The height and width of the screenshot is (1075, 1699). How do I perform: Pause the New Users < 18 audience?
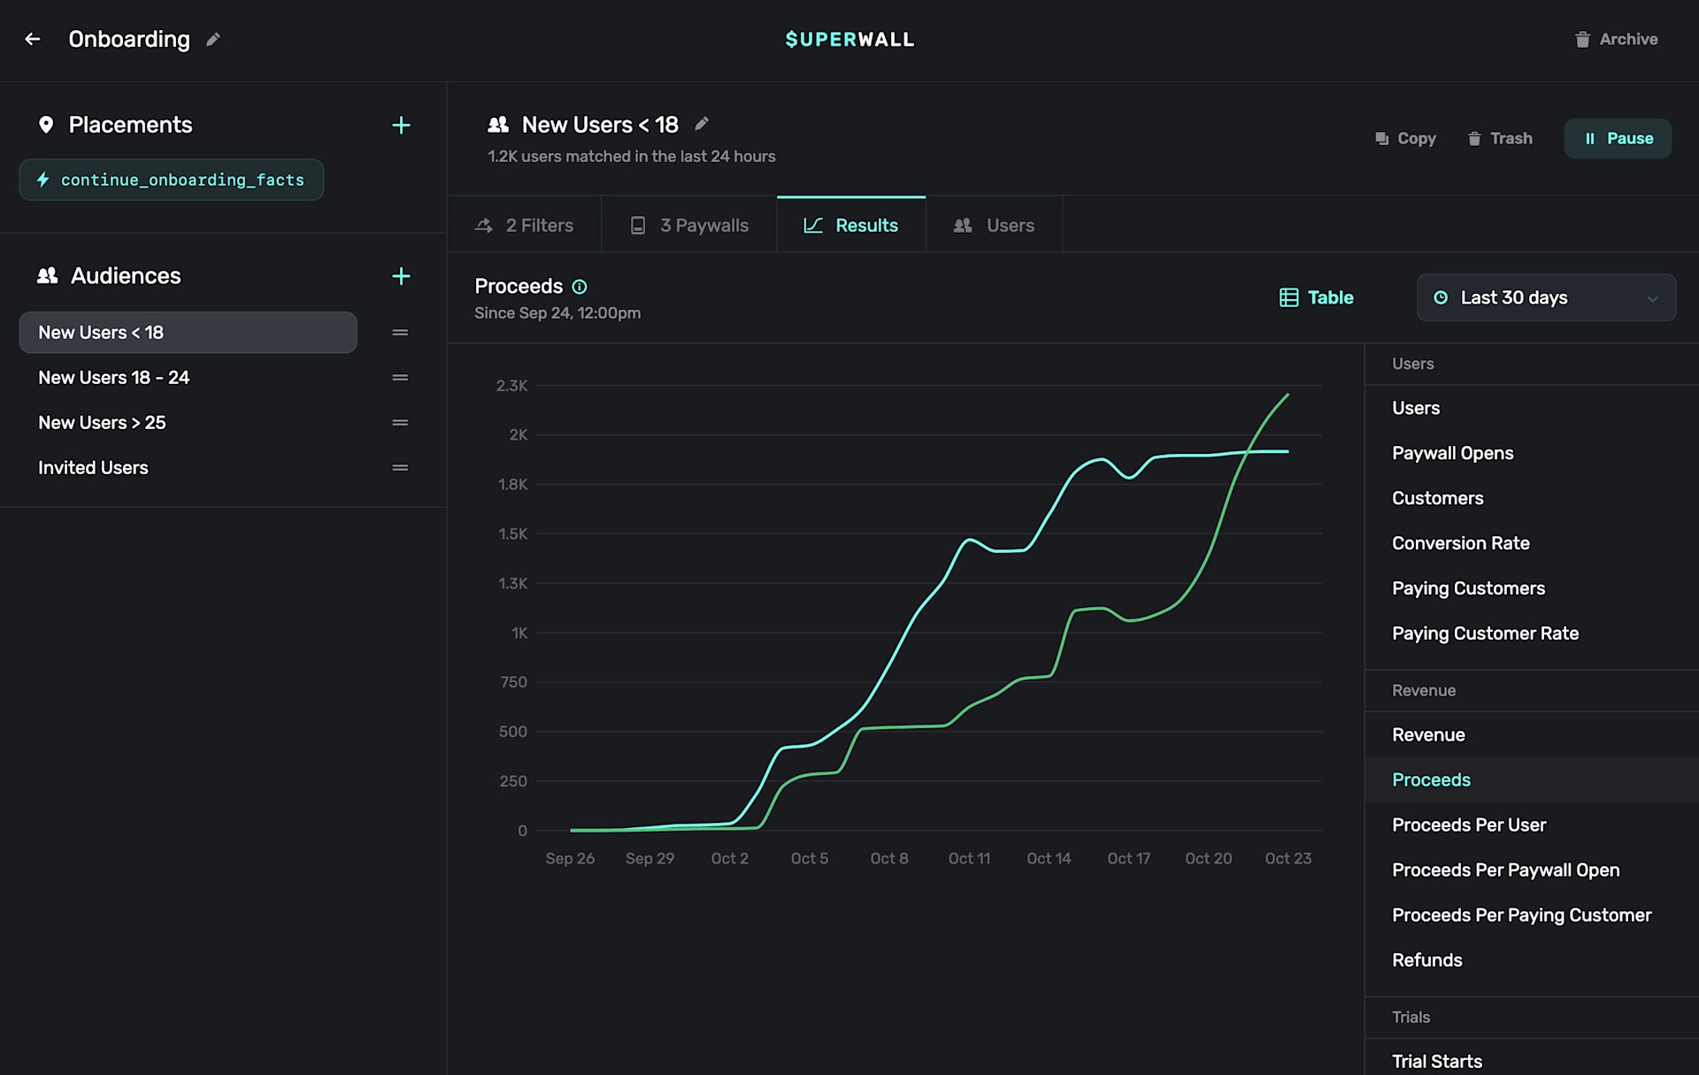click(1618, 139)
